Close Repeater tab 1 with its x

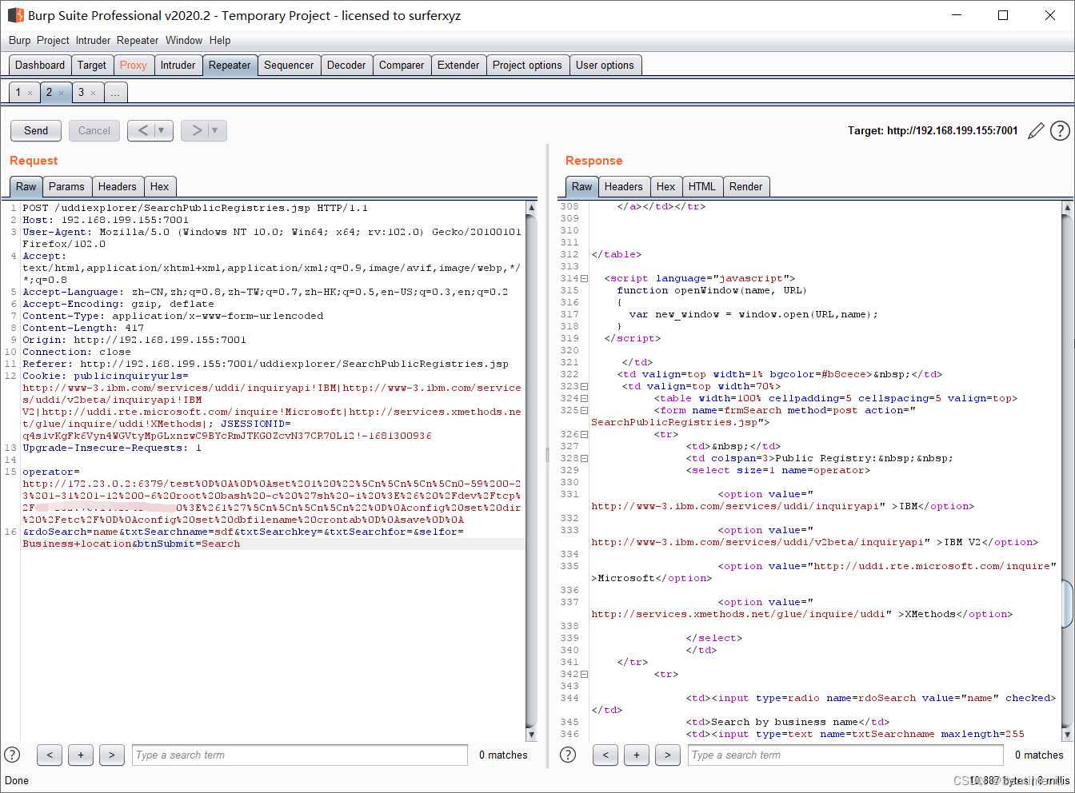coord(30,93)
